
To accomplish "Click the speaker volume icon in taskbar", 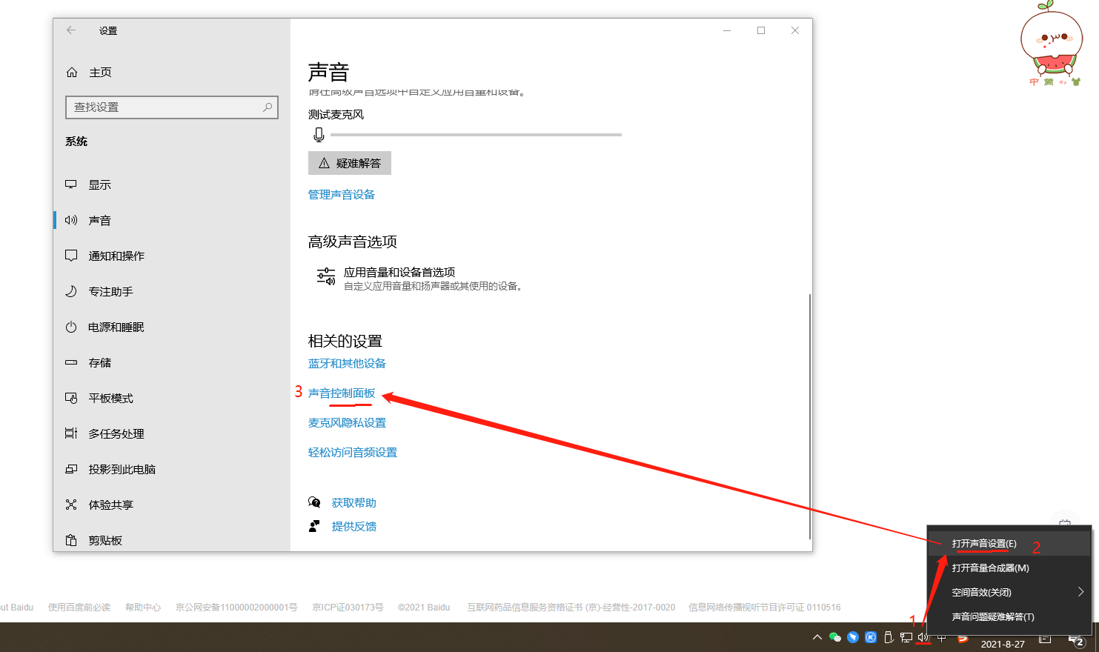I will click(923, 637).
